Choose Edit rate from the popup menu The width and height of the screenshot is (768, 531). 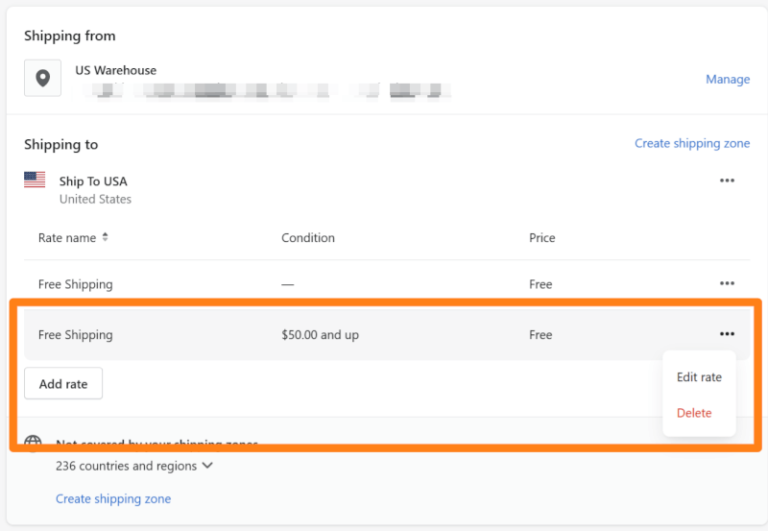click(x=699, y=377)
